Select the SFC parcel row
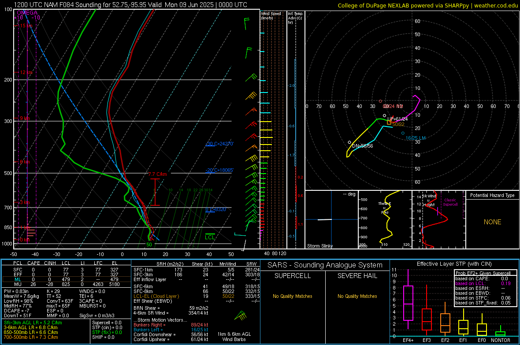 tap(66, 270)
